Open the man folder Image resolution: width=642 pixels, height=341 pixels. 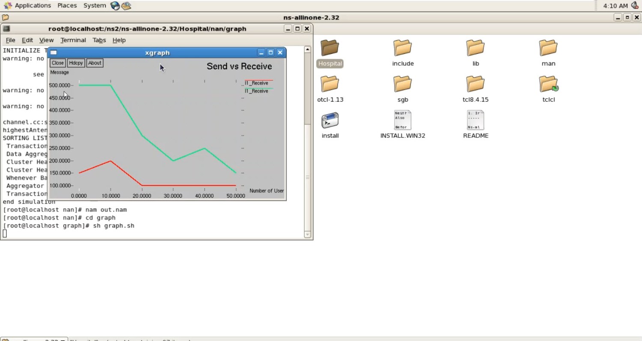click(x=548, y=48)
